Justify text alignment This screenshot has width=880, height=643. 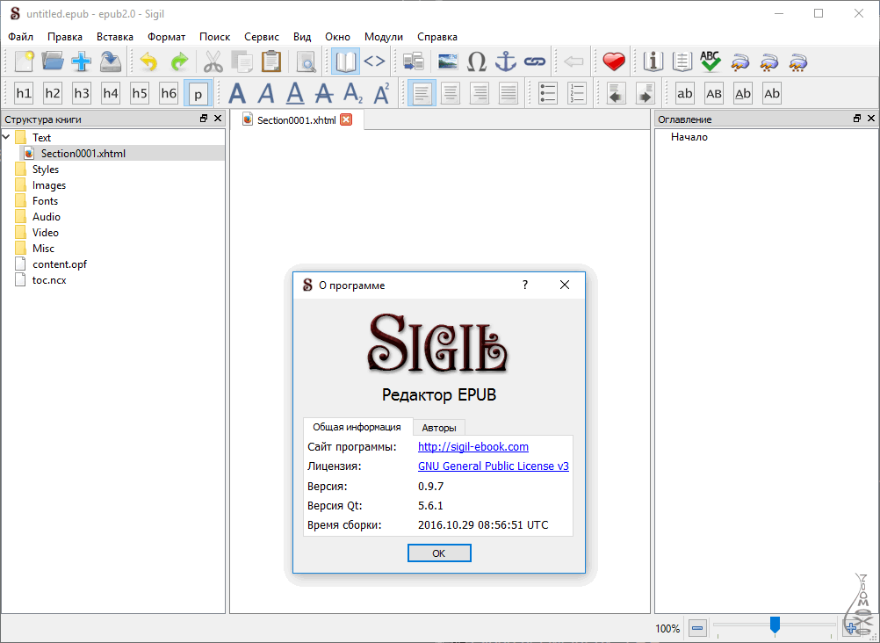pos(509,93)
